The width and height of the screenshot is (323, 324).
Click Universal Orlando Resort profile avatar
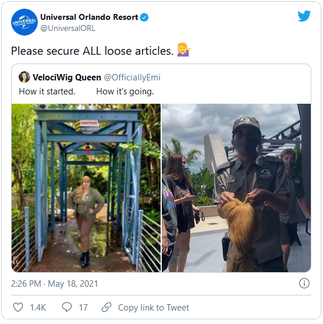tap(24, 22)
